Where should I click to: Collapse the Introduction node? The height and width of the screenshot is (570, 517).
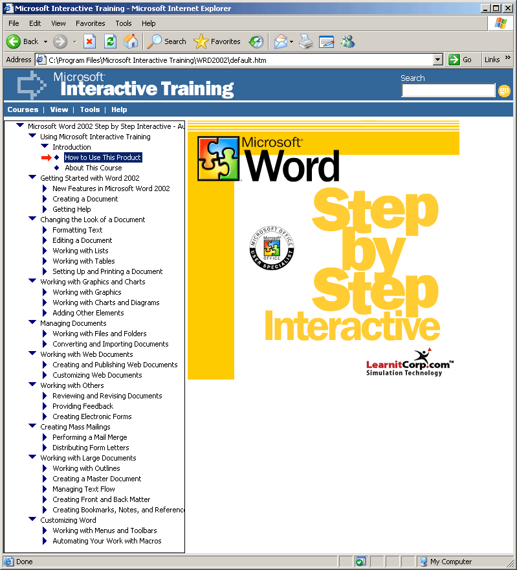45,146
